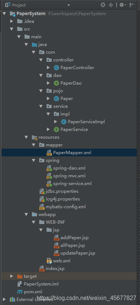Screen dimensions: 140x305
Task: Select the allPaper.jsp file name
Action: [73, 245]
